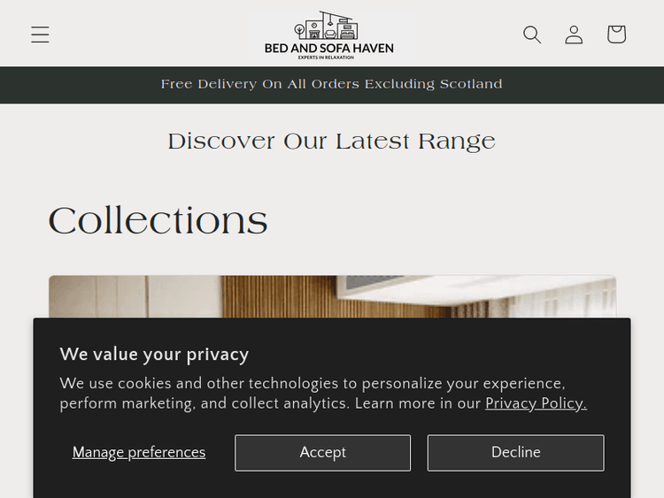View the shopping cart
This screenshot has height=498, width=664.
coord(616,34)
